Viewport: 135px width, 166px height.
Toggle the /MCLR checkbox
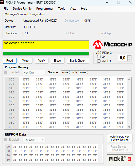pyautogui.click(x=99, y=61)
